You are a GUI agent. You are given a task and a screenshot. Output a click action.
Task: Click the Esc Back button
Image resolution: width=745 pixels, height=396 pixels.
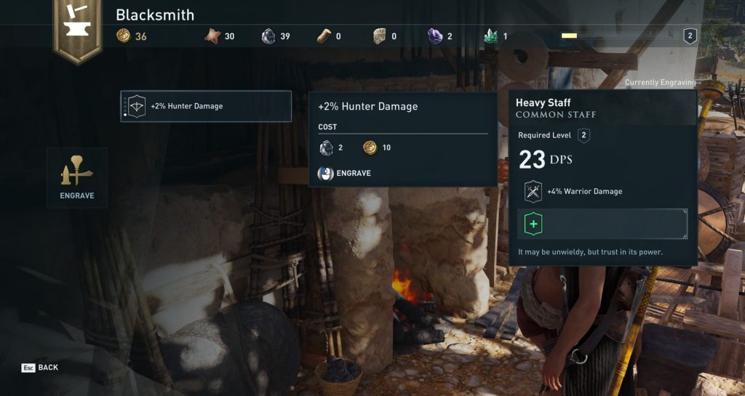(40, 368)
